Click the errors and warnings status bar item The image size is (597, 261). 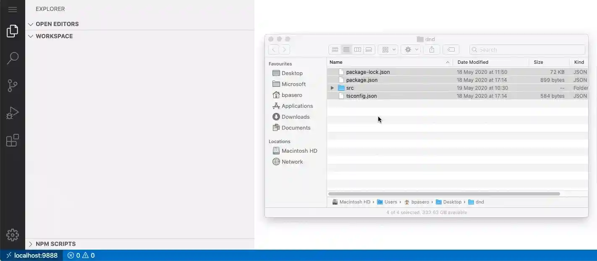(81, 255)
